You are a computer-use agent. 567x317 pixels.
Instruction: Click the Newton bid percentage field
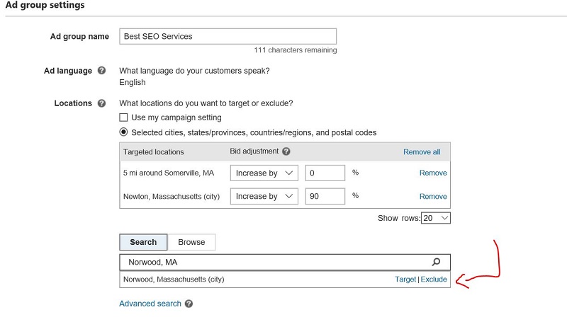pos(325,196)
